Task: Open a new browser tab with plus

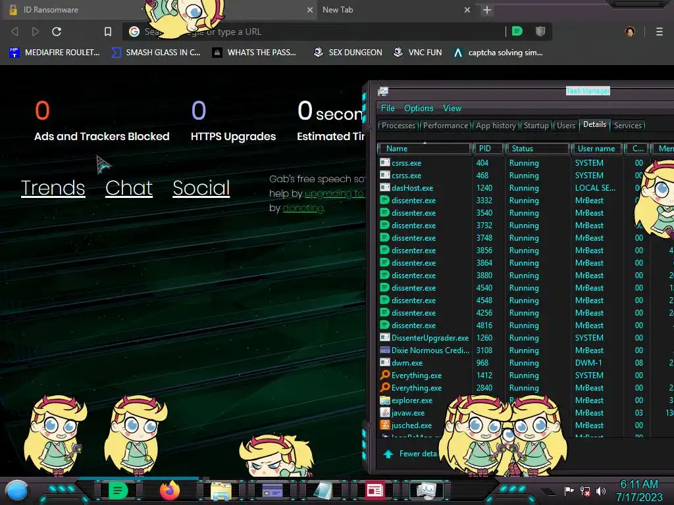Action: 486,10
